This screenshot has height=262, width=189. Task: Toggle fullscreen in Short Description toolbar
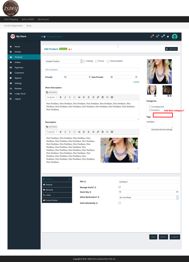[107, 97]
